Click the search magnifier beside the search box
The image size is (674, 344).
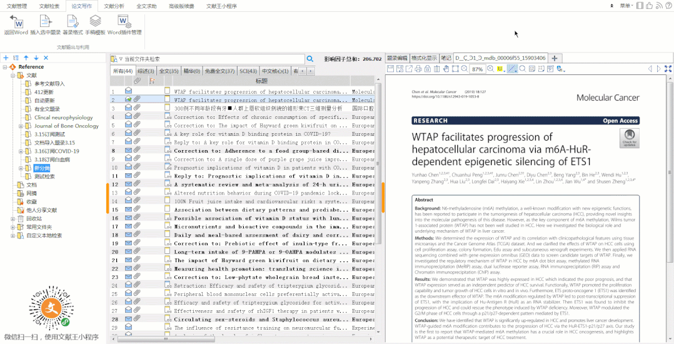click(309, 59)
